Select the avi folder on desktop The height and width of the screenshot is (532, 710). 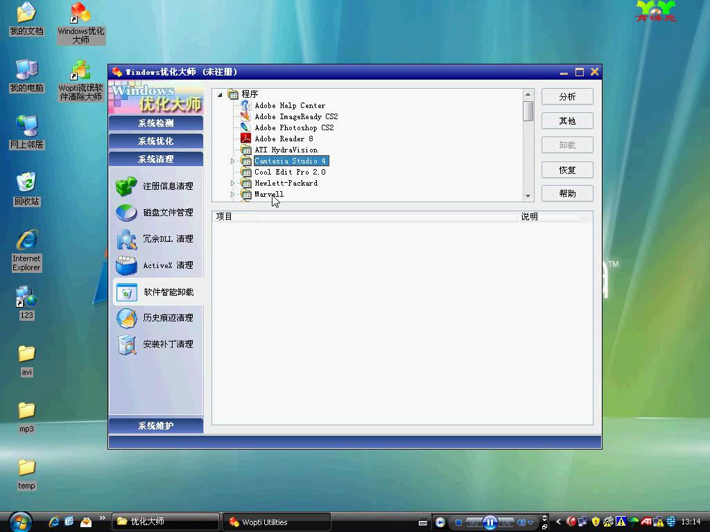click(27, 360)
